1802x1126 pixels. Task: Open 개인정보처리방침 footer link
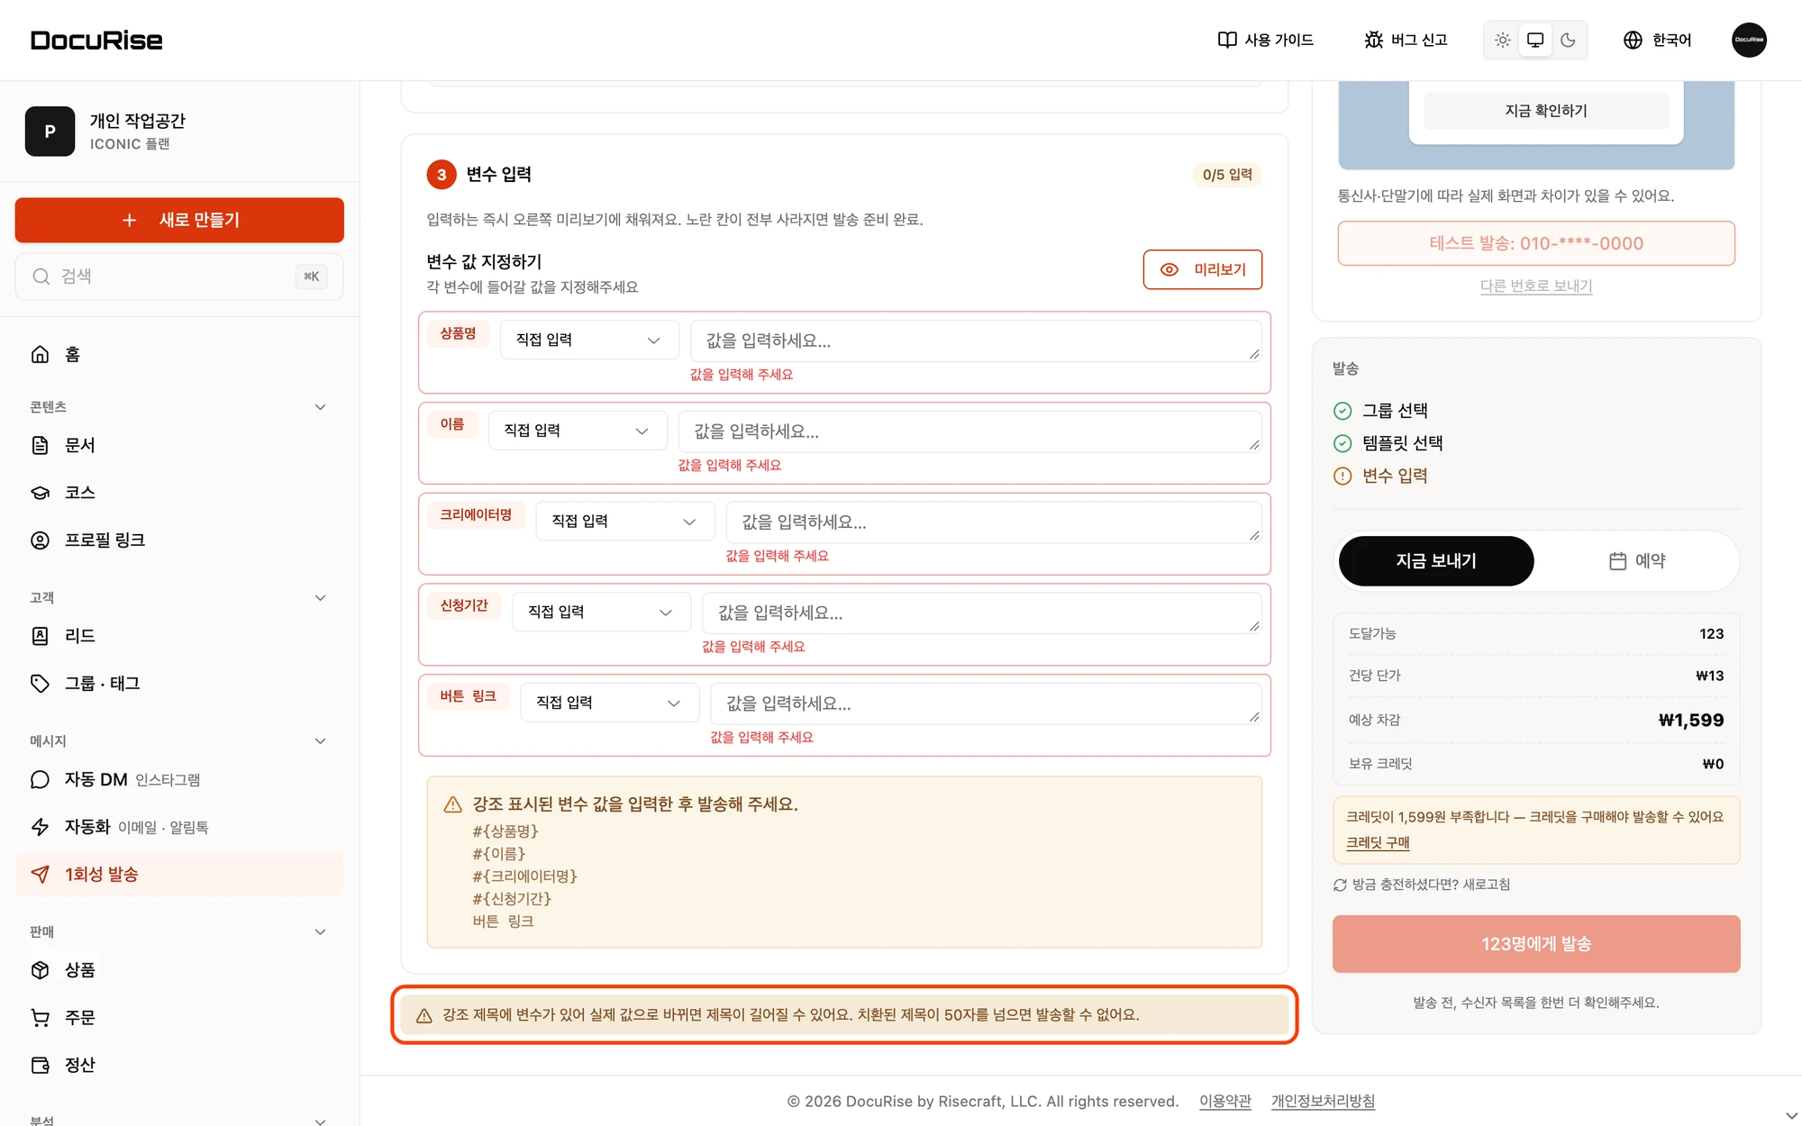click(x=1323, y=1101)
